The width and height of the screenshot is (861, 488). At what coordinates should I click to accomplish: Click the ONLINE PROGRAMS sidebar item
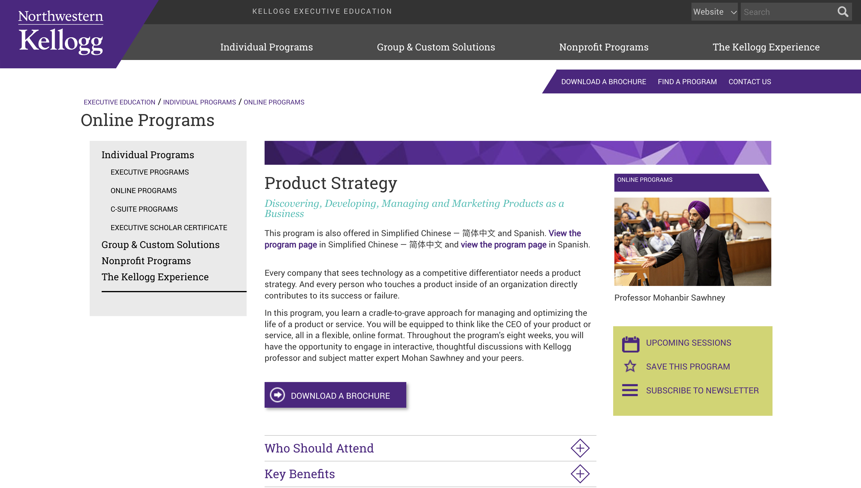(x=143, y=191)
